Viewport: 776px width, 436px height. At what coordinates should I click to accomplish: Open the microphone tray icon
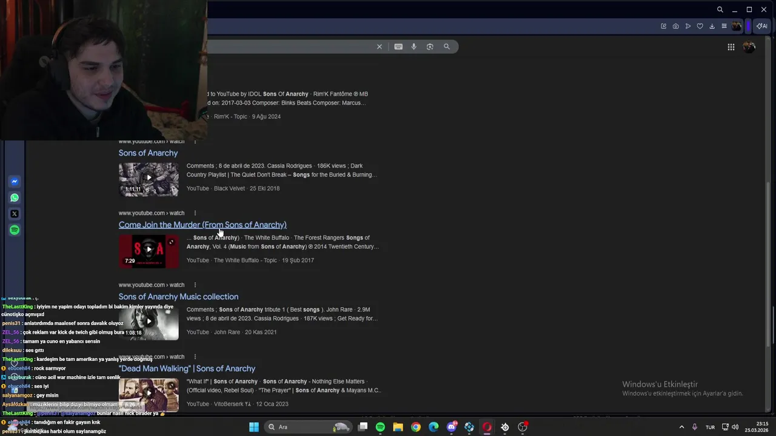point(694,427)
